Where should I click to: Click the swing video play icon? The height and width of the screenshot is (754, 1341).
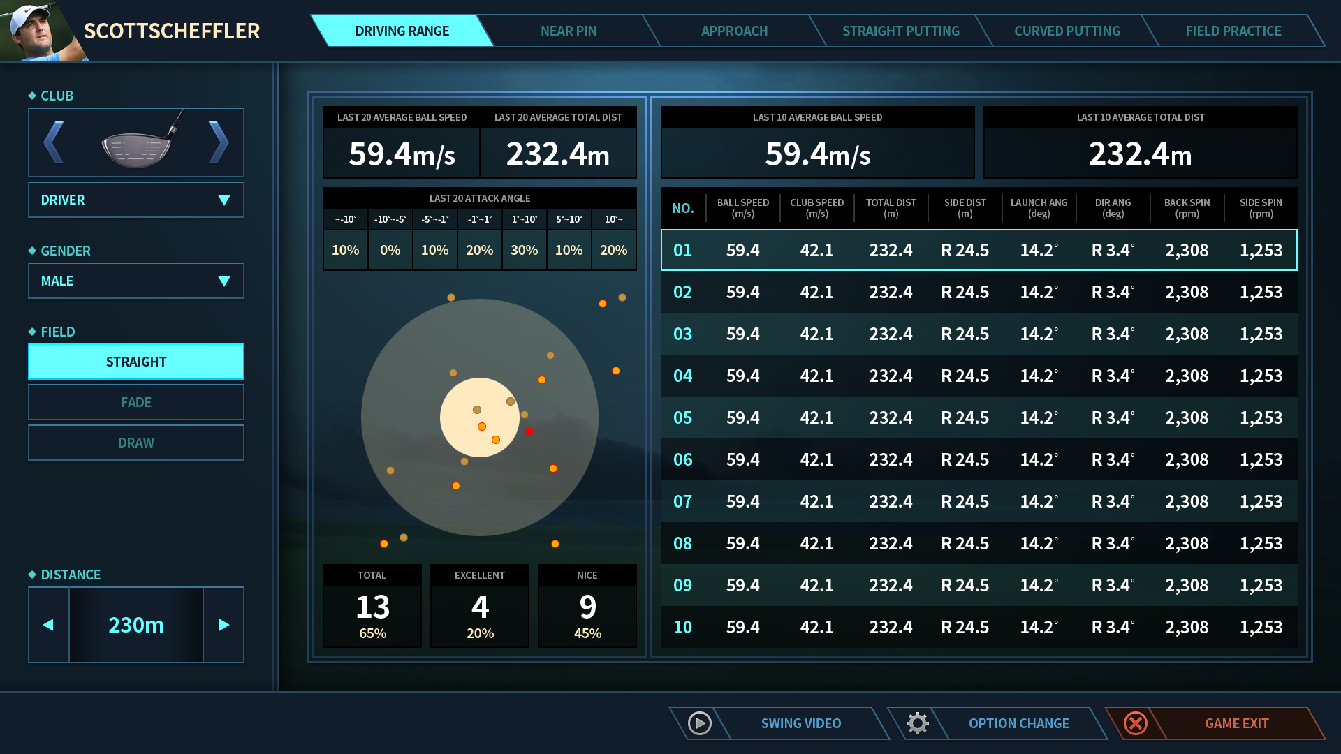(x=699, y=723)
